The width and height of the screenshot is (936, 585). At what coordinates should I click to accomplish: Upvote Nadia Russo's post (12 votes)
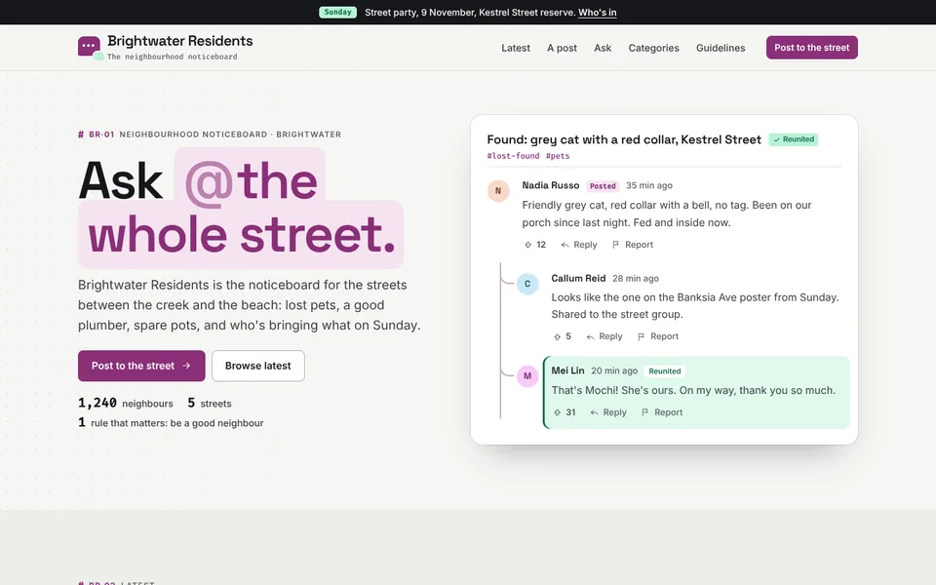tap(535, 245)
